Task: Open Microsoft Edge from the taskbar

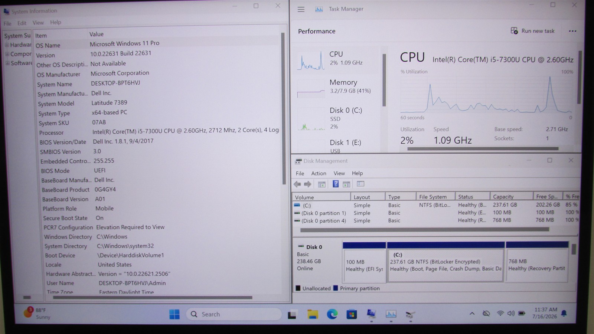Action: (332, 314)
